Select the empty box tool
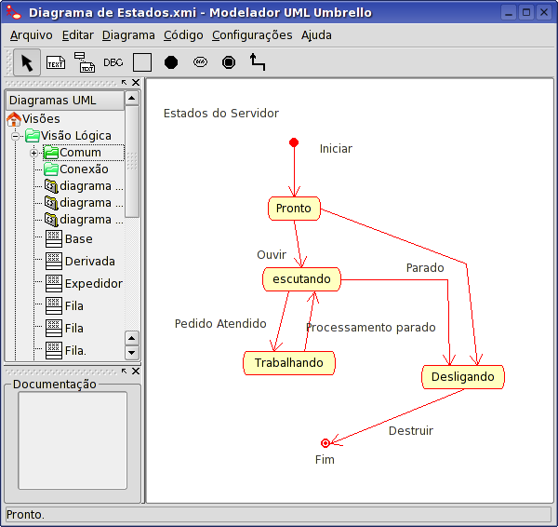558x527 pixels. point(142,62)
